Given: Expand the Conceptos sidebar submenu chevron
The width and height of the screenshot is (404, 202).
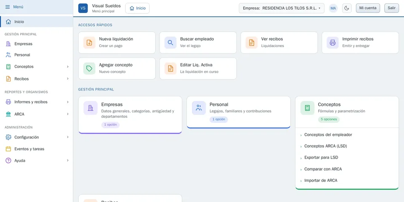Looking at the screenshot, I should (68, 66).
